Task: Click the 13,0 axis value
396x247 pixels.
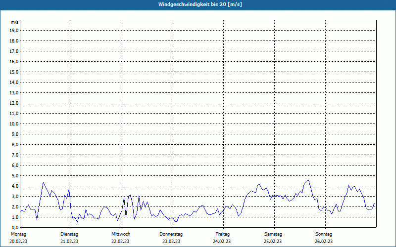Action: click(14, 92)
